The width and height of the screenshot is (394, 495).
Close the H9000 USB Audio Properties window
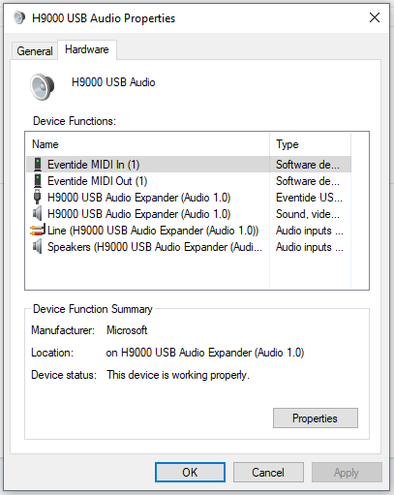(375, 17)
